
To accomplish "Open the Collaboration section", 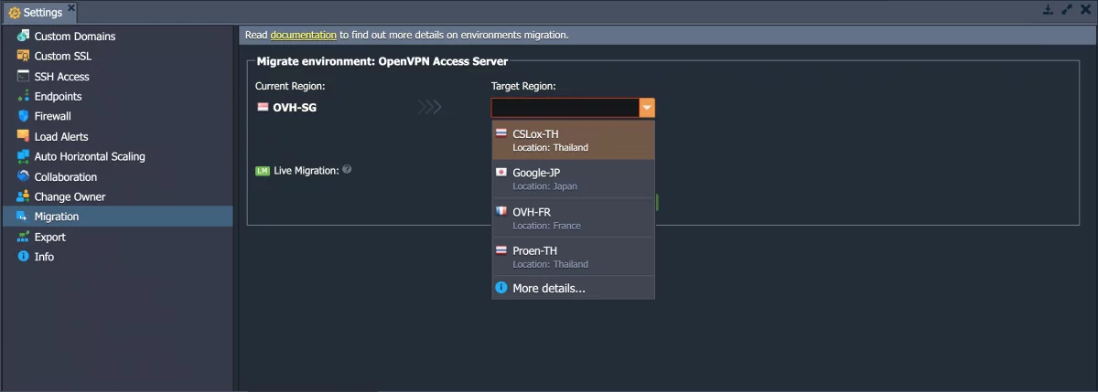I will tap(117, 177).
